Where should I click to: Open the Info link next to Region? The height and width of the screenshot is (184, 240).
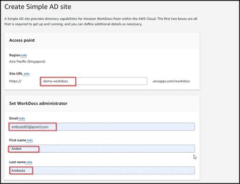point(24,55)
